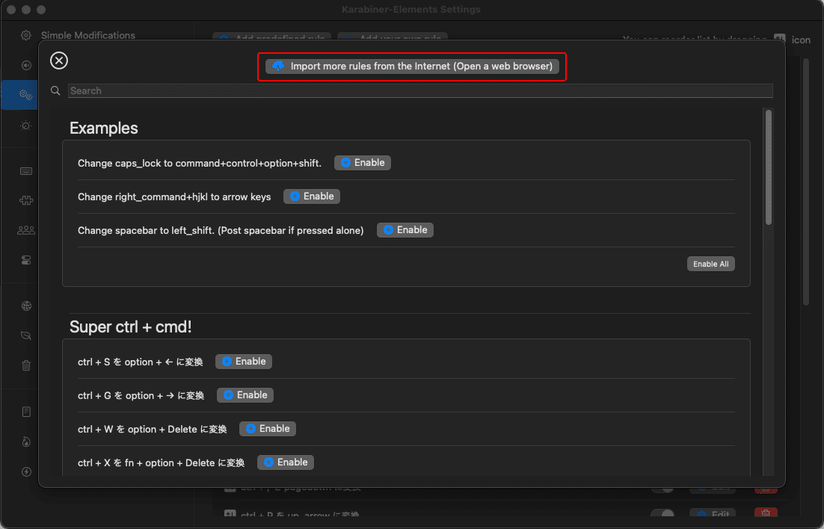The width and height of the screenshot is (824, 529).
Task: Open the flame icon in sidebar
Action: (25, 442)
